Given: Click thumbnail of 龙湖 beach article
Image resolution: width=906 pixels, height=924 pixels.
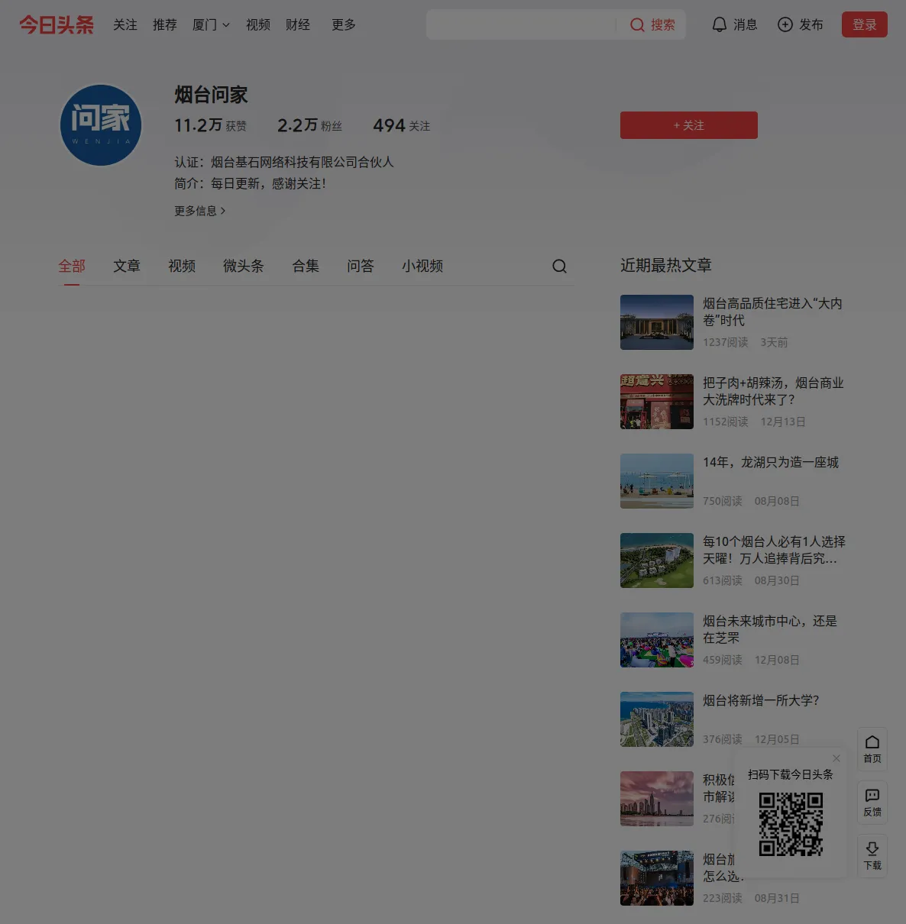Looking at the screenshot, I should [x=657, y=481].
